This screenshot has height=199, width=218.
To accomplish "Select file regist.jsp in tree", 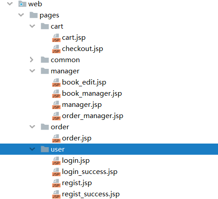I will [77, 183].
